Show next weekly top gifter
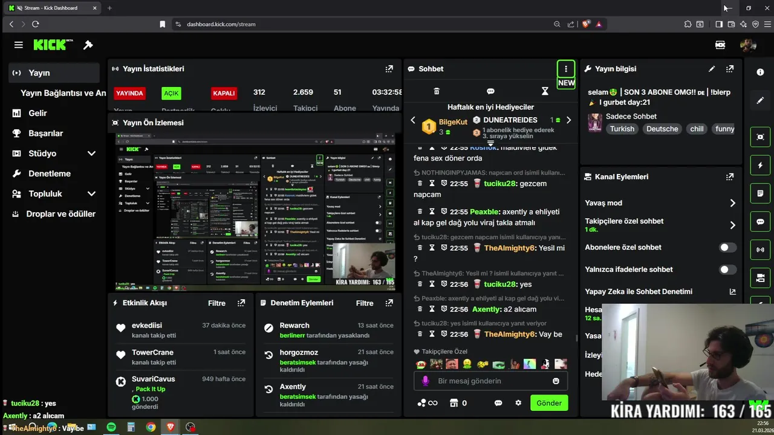 pos(568,120)
